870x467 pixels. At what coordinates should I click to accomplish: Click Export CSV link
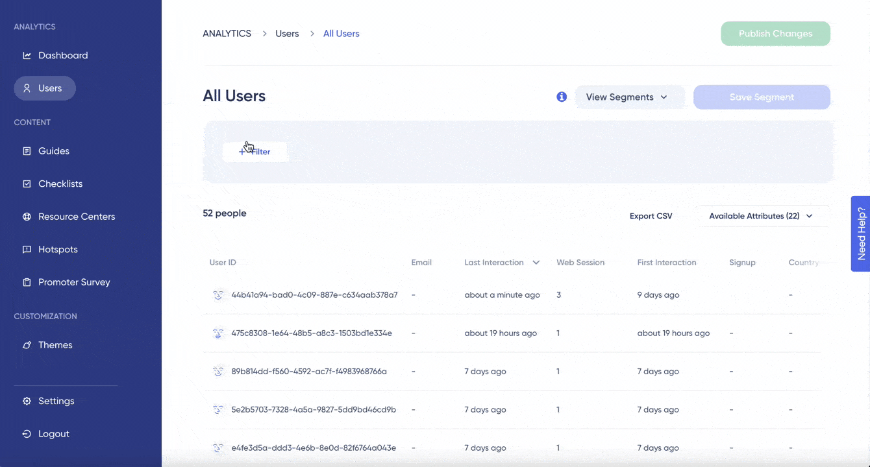[x=651, y=216]
